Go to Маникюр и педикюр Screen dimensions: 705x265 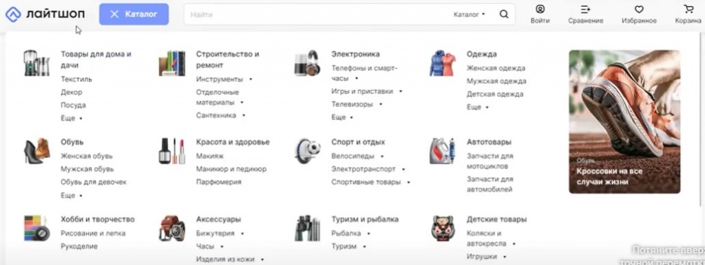(231, 169)
